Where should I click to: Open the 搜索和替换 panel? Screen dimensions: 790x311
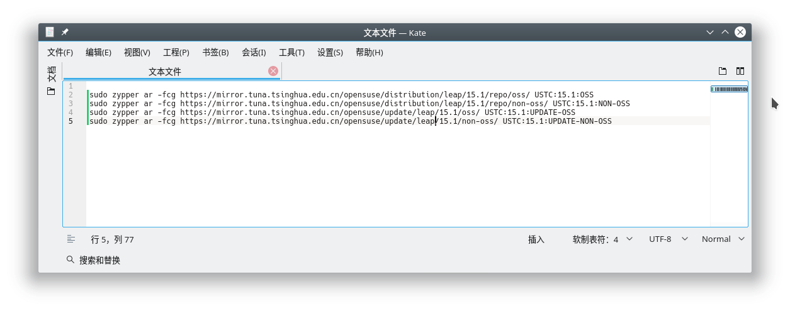coord(93,260)
